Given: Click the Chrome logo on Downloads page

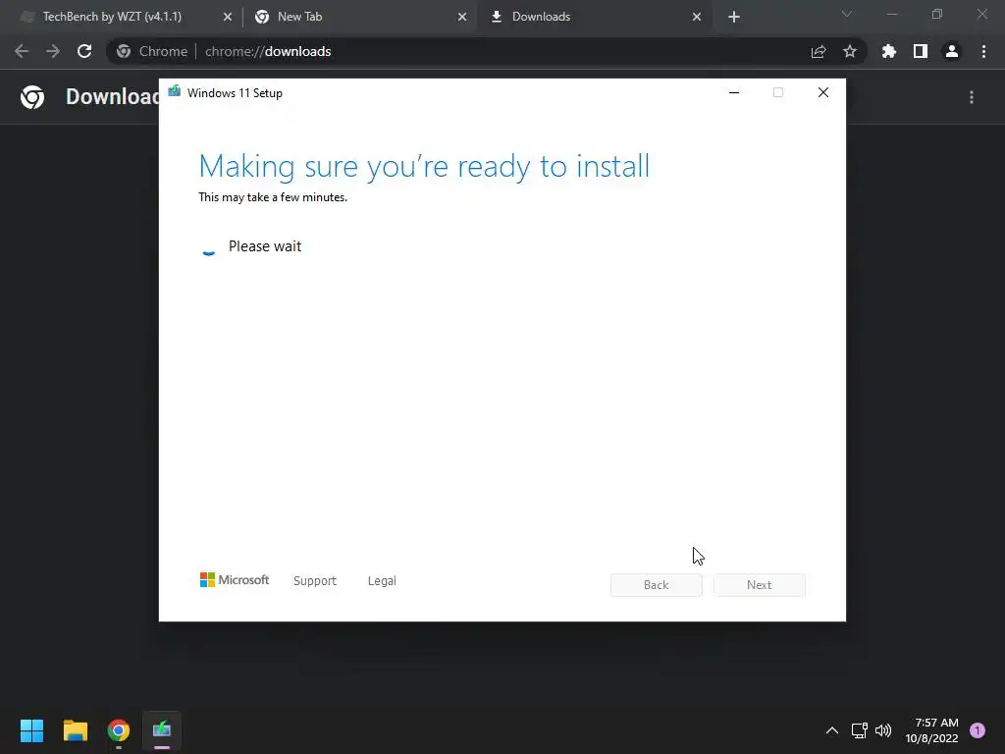Looking at the screenshot, I should tap(32, 97).
